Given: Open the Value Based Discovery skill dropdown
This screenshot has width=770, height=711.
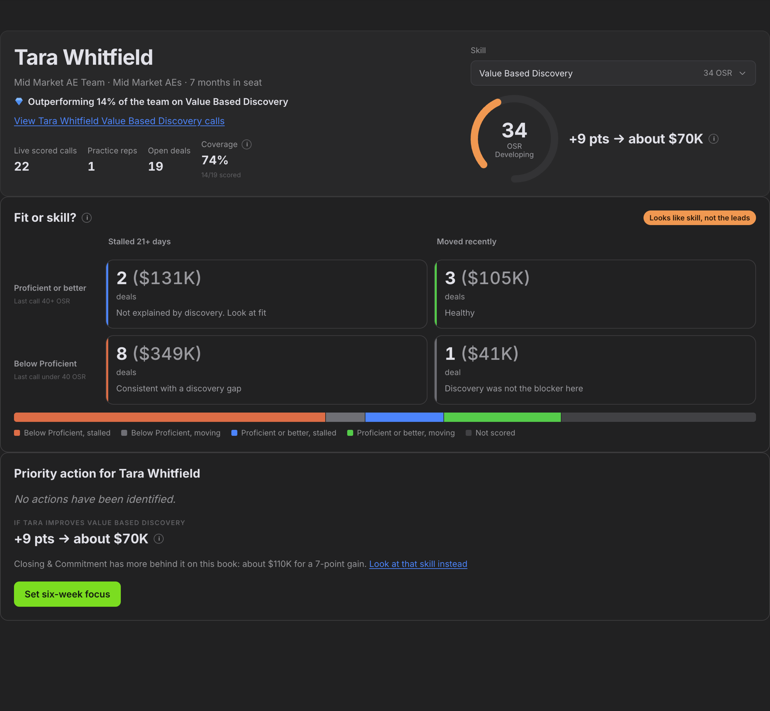Looking at the screenshot, I should click(613, 73).
